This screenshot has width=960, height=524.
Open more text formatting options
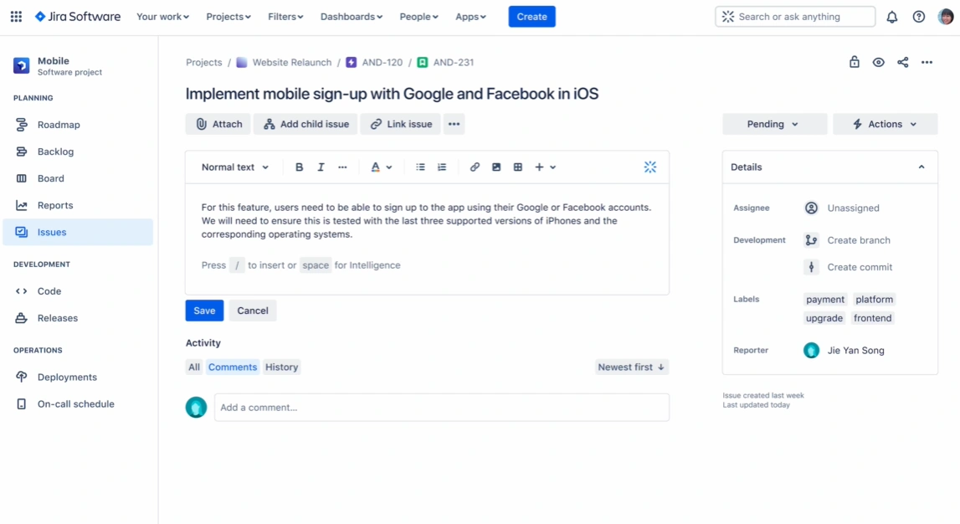[x=342, y=167]
